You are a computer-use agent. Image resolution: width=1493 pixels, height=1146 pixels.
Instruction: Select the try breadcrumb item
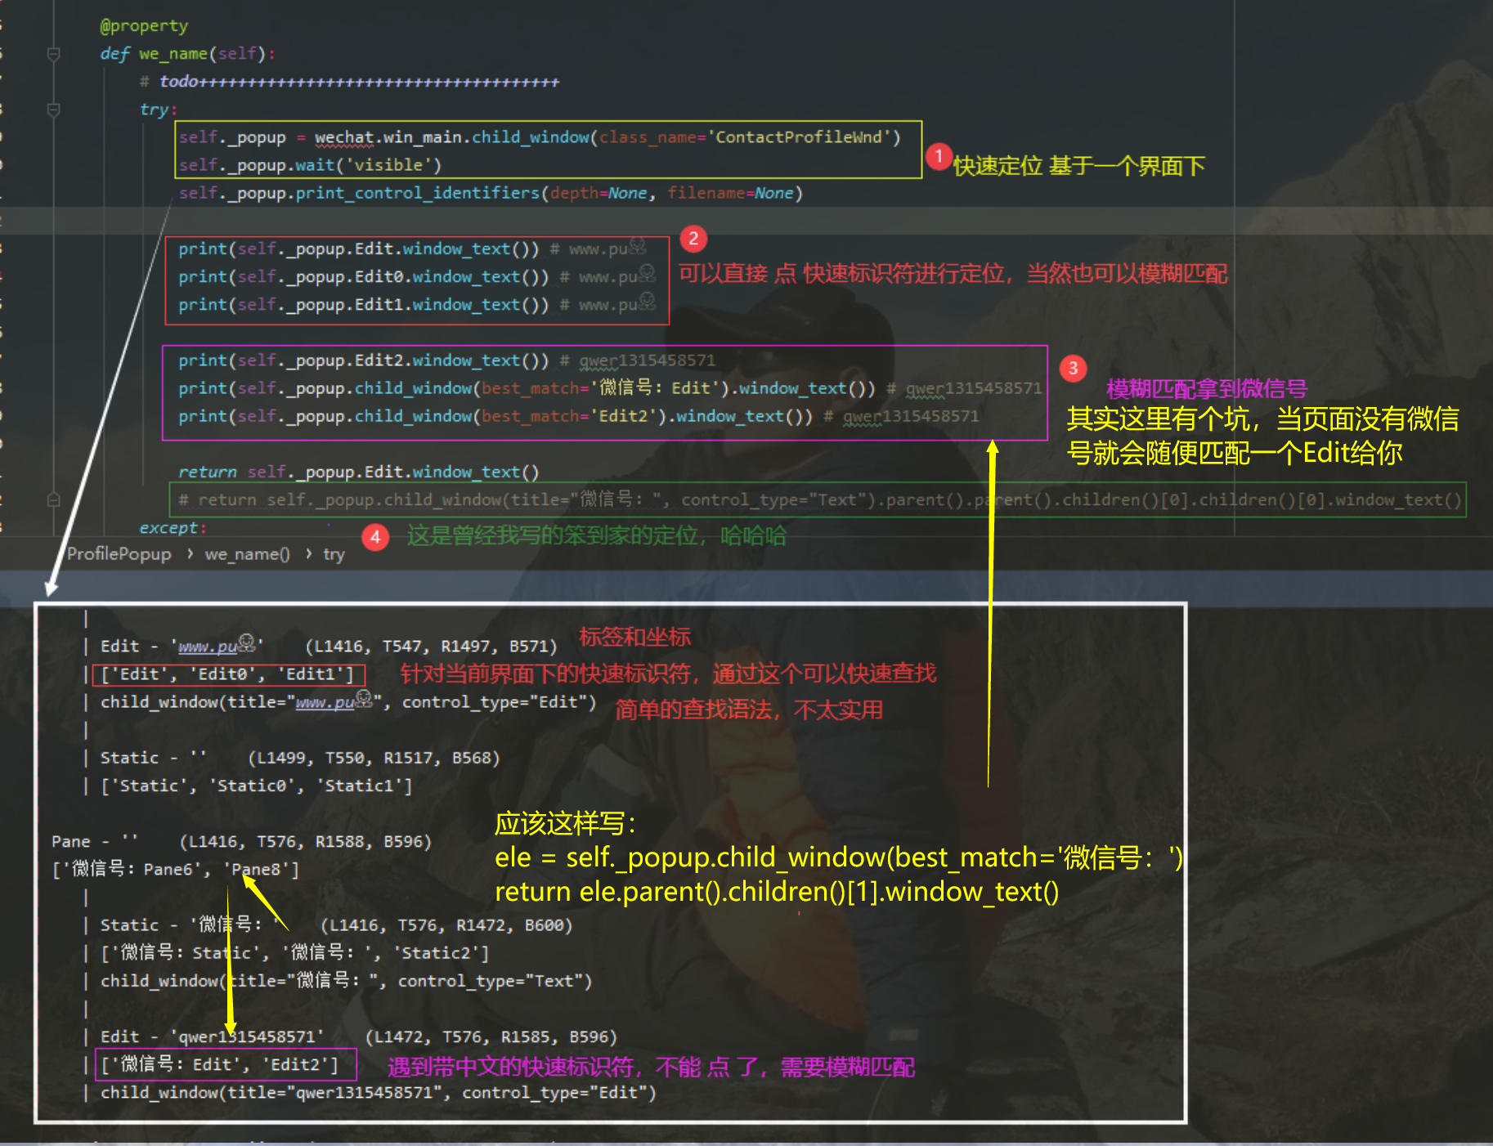[334, 553]
